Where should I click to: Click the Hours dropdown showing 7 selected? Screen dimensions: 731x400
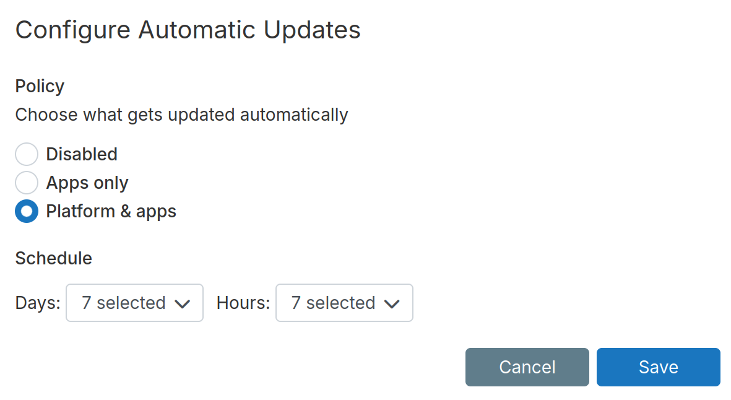pyautogui.click(x=344, y=303)
